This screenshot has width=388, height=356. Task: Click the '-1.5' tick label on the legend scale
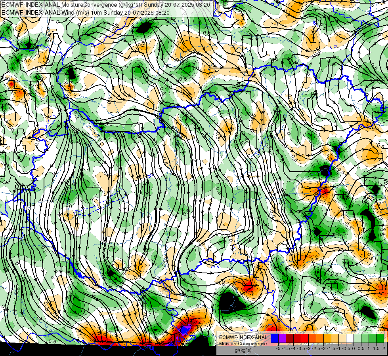[331, 348]
